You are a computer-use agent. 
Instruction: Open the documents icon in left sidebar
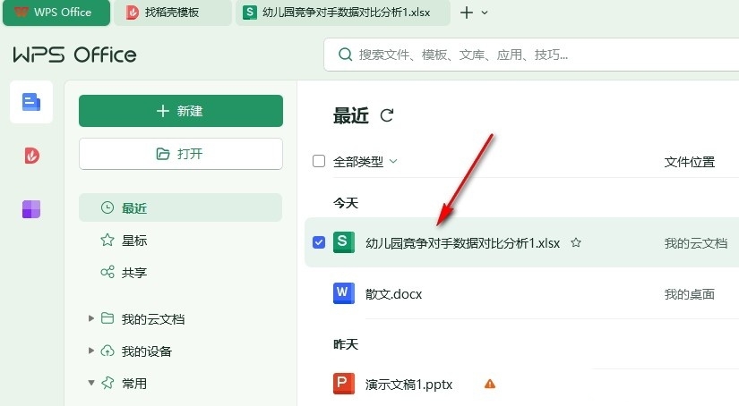point(31,102)
